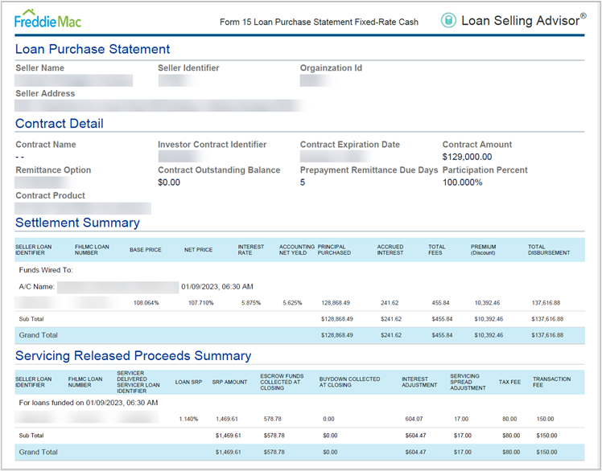Click the Loan Purchase Statement heading
The height and width of the screenshot is (471, 602).
tap(93, 49)
